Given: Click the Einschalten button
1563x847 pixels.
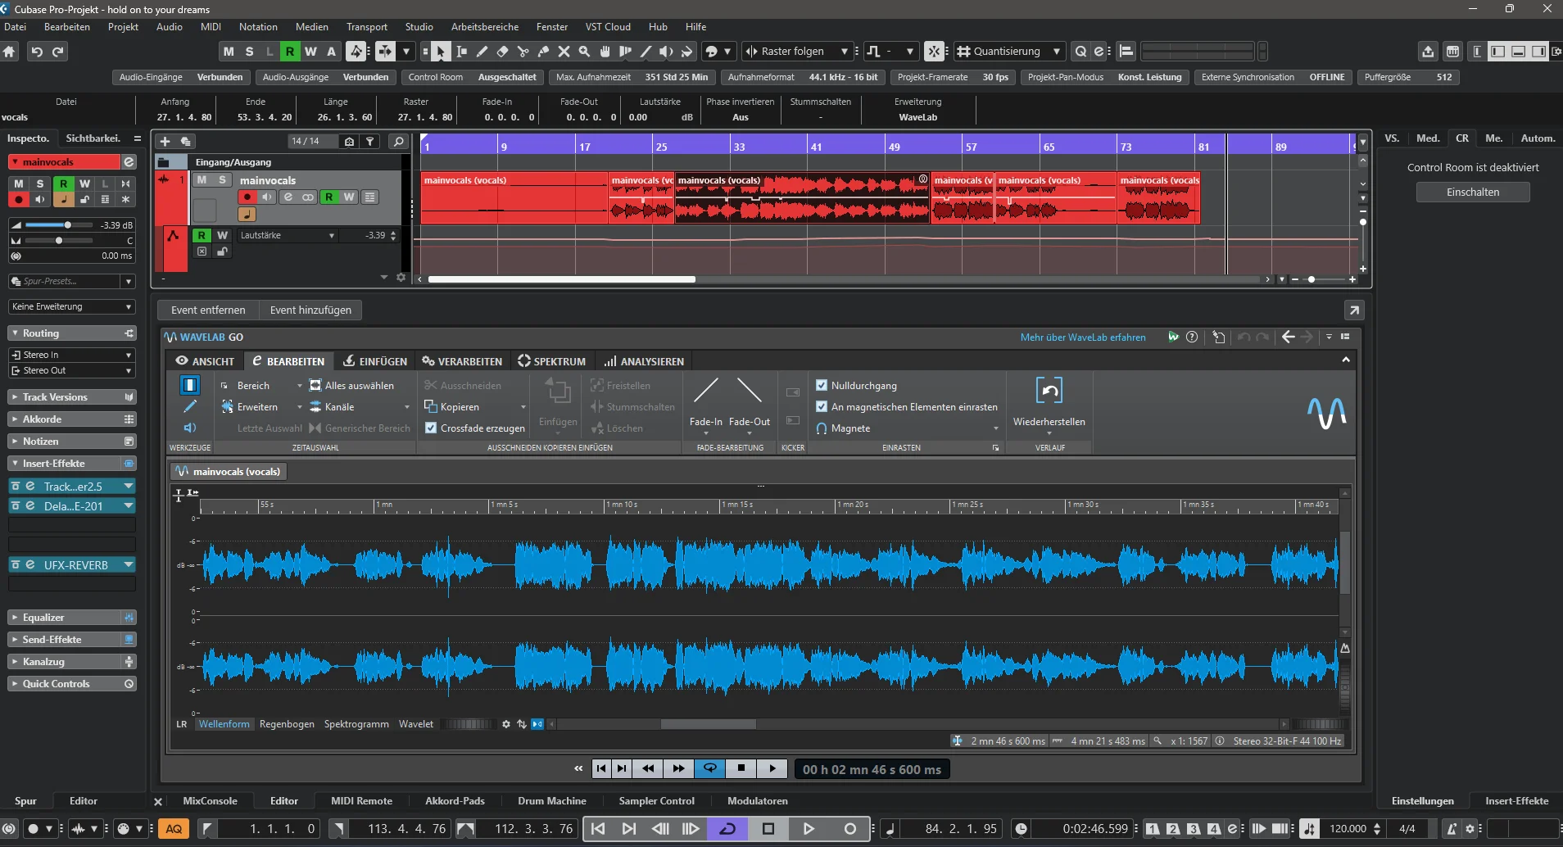Looking at the screenshot, I should click(x=1473, y=192).
